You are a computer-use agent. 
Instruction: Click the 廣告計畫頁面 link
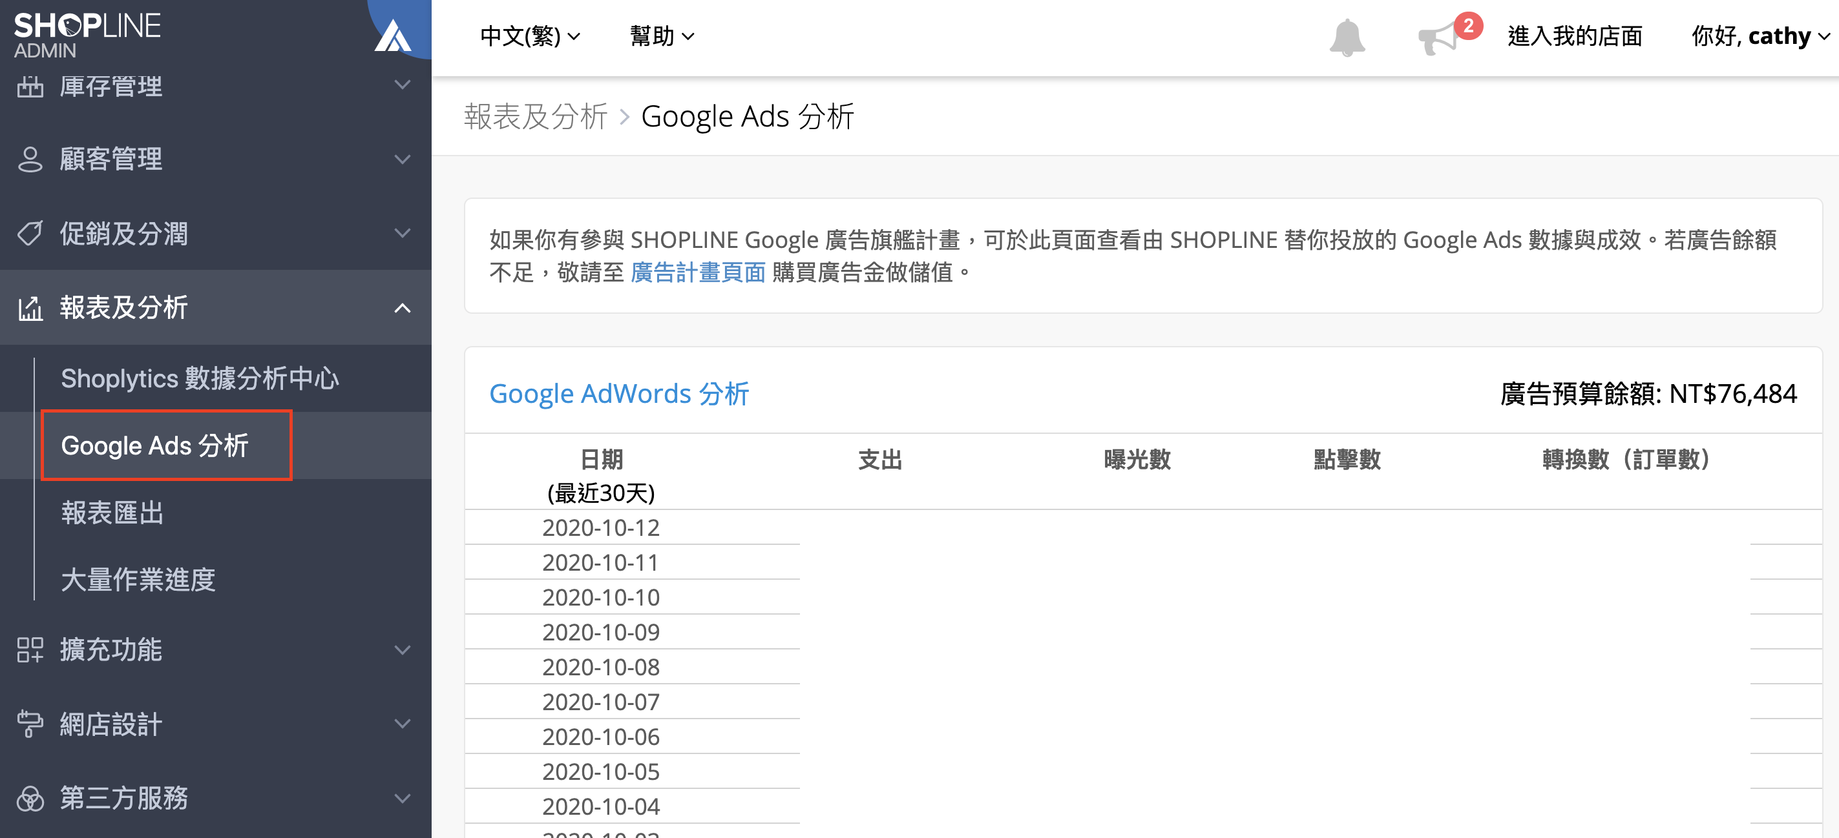point(697,272)
